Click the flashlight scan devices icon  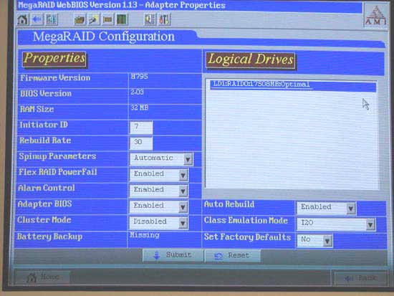(x=93, y=19)
